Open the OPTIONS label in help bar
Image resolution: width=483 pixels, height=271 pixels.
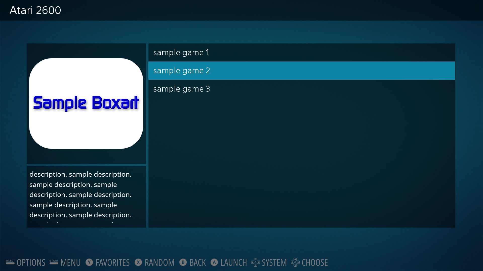[31, 263]
